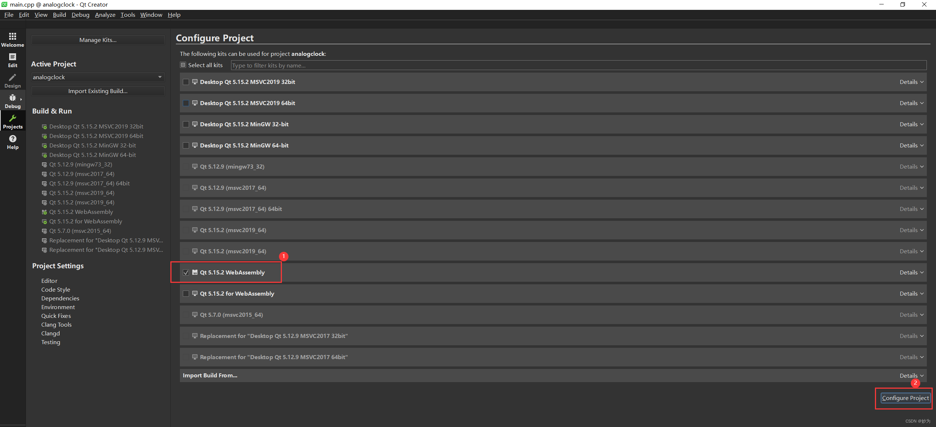Expand Details for Import Build From

(909, 375)
